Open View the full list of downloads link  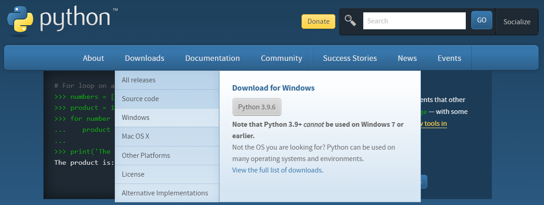tap(277, 170)
